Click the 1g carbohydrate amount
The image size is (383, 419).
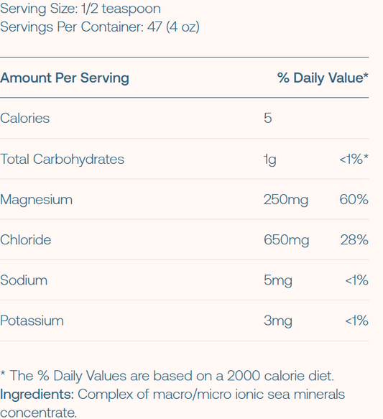click(x=270, y=160)
